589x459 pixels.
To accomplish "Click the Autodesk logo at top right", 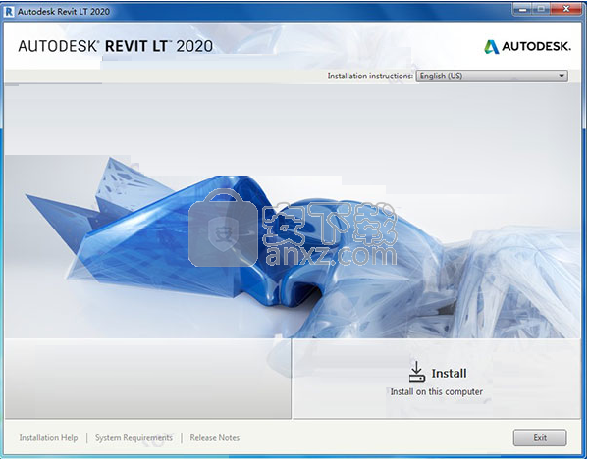I will (x=527, y=46).
